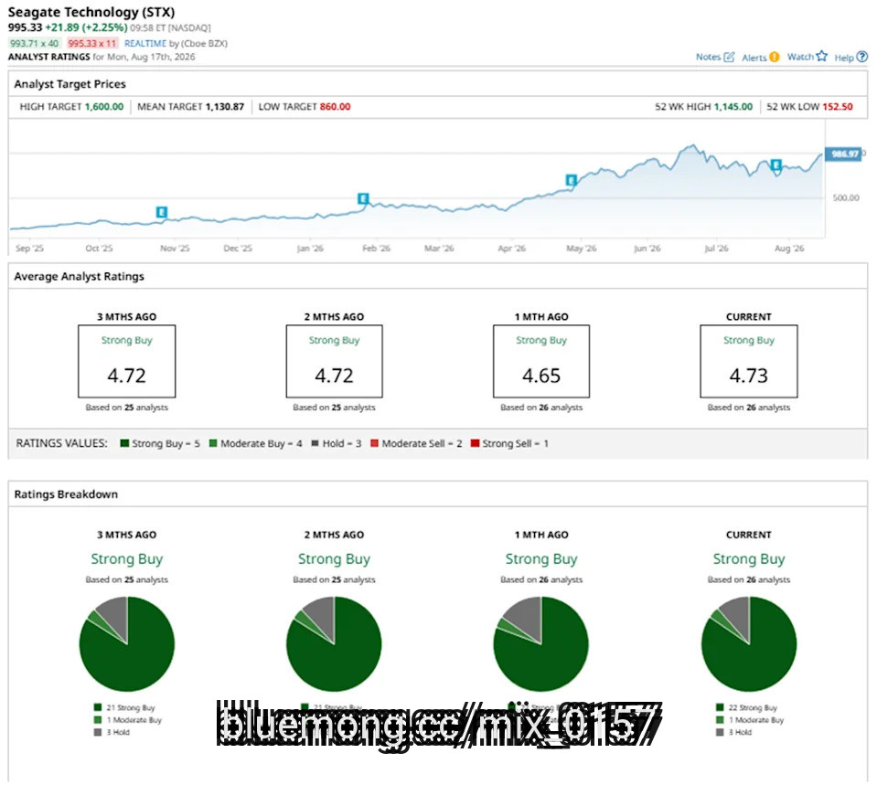Click 1 Moderate Buy under the CURRENT pie
The height and width of the screenshot is (785, 877).
[x=755, y=720]
